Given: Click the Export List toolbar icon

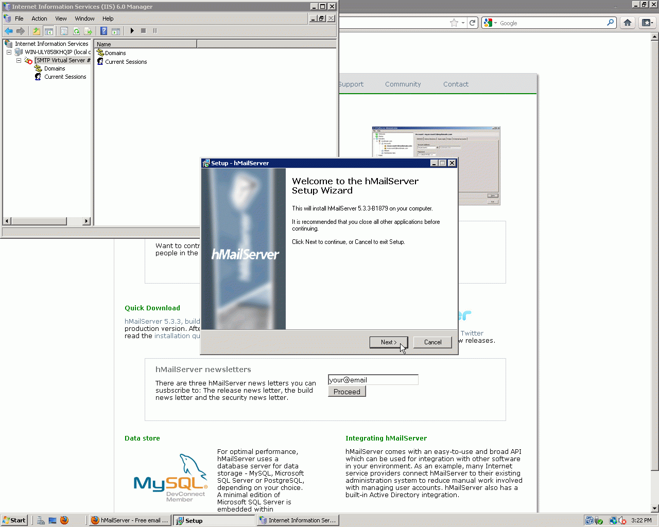Looking at the screenshot, I should point(88,31).
